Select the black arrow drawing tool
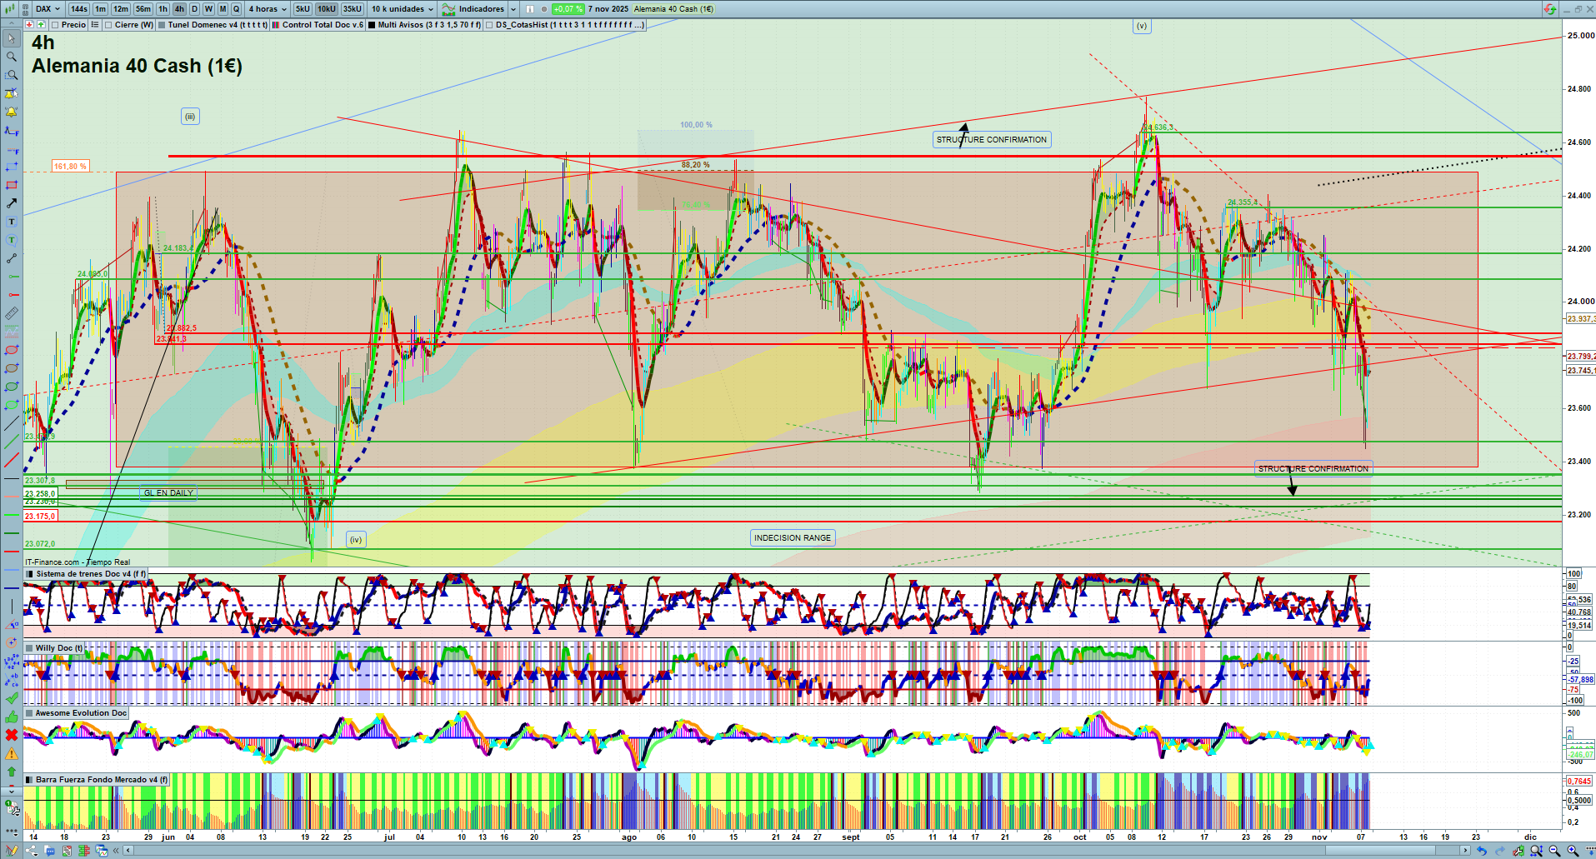1596x859 pixels. click(12, 203)
